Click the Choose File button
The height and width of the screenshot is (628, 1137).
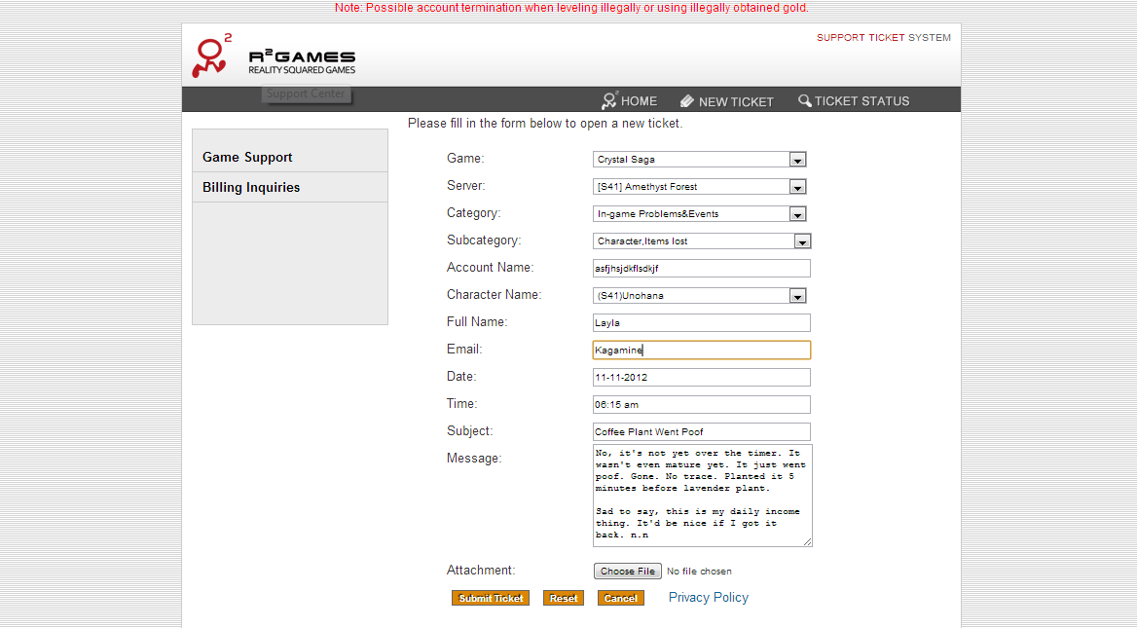click(628, 572)
